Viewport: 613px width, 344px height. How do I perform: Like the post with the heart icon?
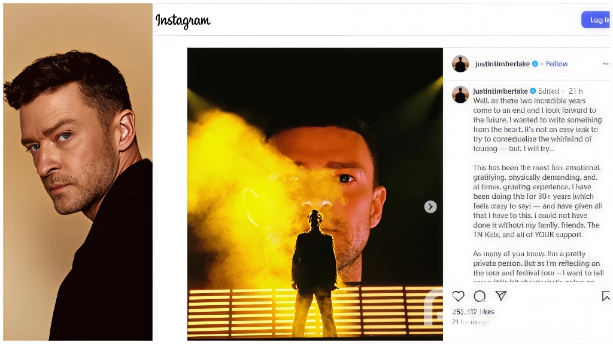(x=458, y=296)
